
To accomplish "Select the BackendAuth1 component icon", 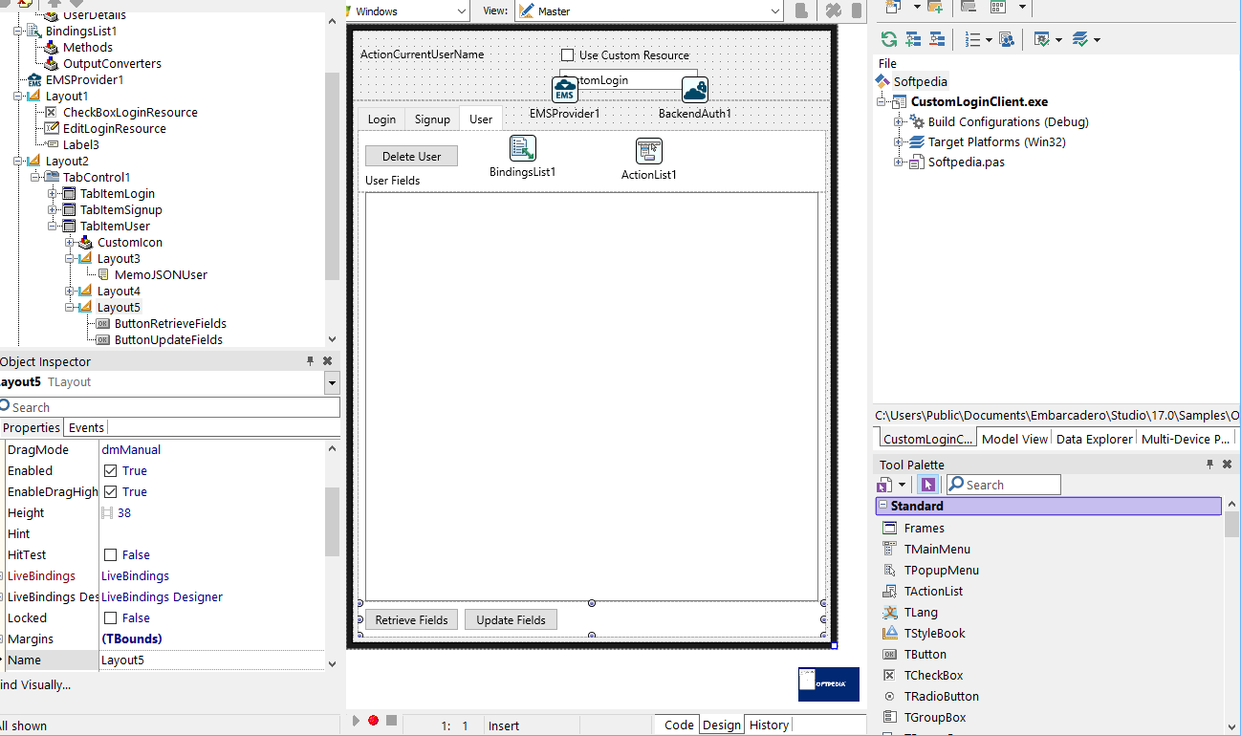I will tap(695, 90).
